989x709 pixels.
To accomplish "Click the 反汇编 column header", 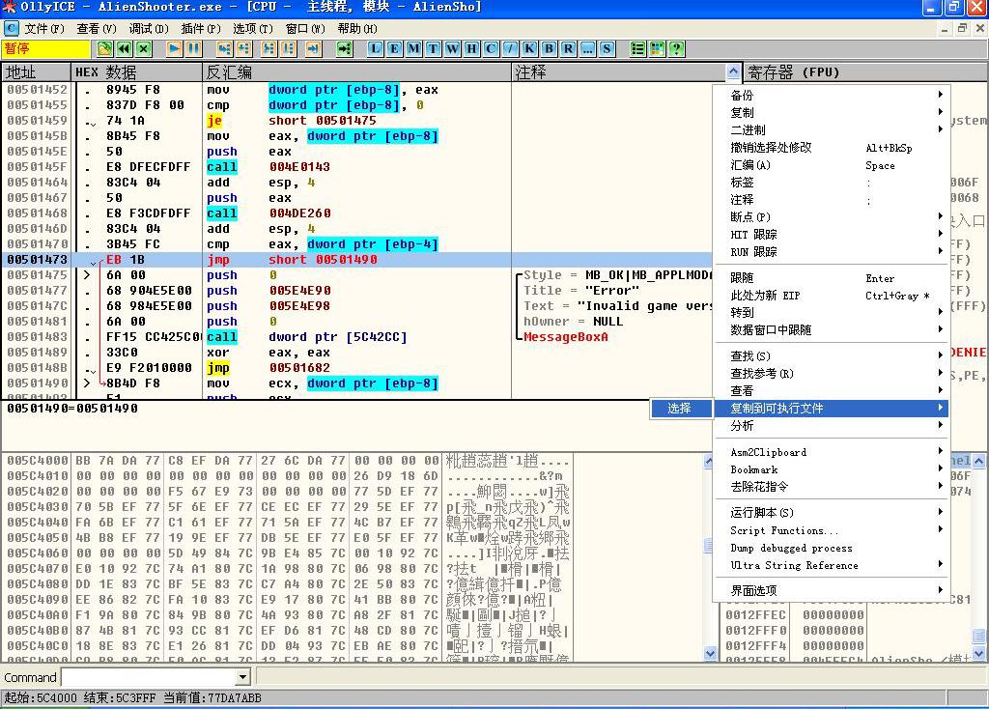I will click(x=356, y=71).
